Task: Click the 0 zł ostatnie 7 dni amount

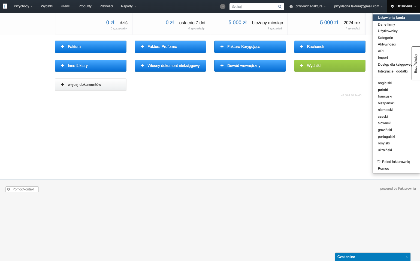Action: click(x=170, y=23)
